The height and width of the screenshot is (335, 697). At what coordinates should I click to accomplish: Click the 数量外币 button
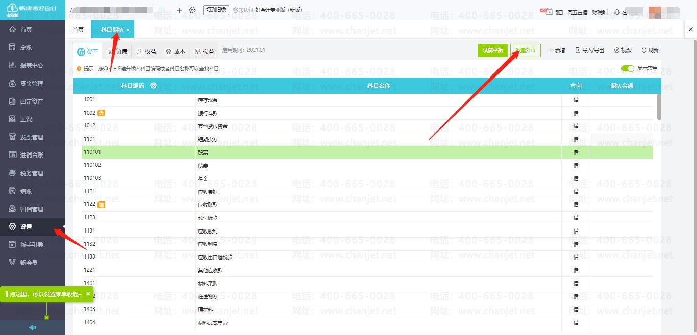coord(525,50)
